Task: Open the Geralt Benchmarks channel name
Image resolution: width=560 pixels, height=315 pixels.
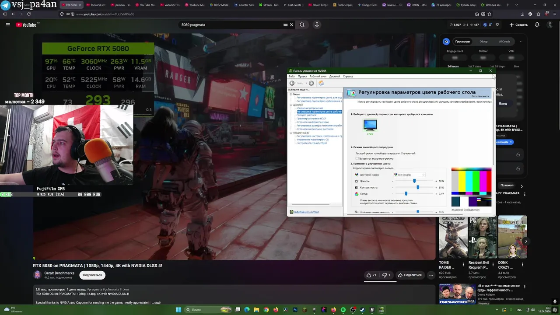Action: 59,273
